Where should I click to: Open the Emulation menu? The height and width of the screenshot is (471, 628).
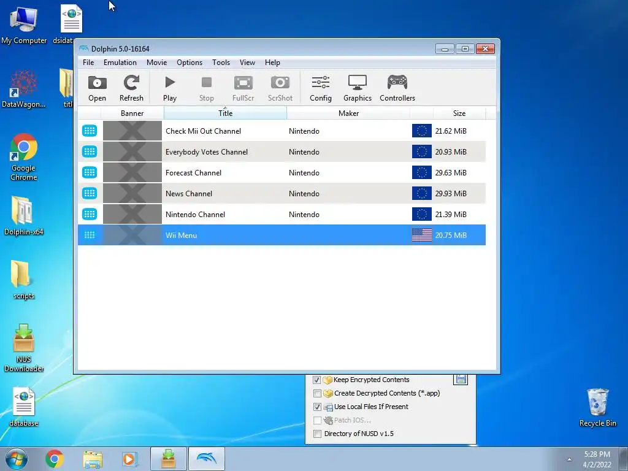[120, 63]
